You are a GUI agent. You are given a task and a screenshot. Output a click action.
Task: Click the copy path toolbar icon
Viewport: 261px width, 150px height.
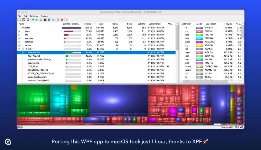click(37, 20)
